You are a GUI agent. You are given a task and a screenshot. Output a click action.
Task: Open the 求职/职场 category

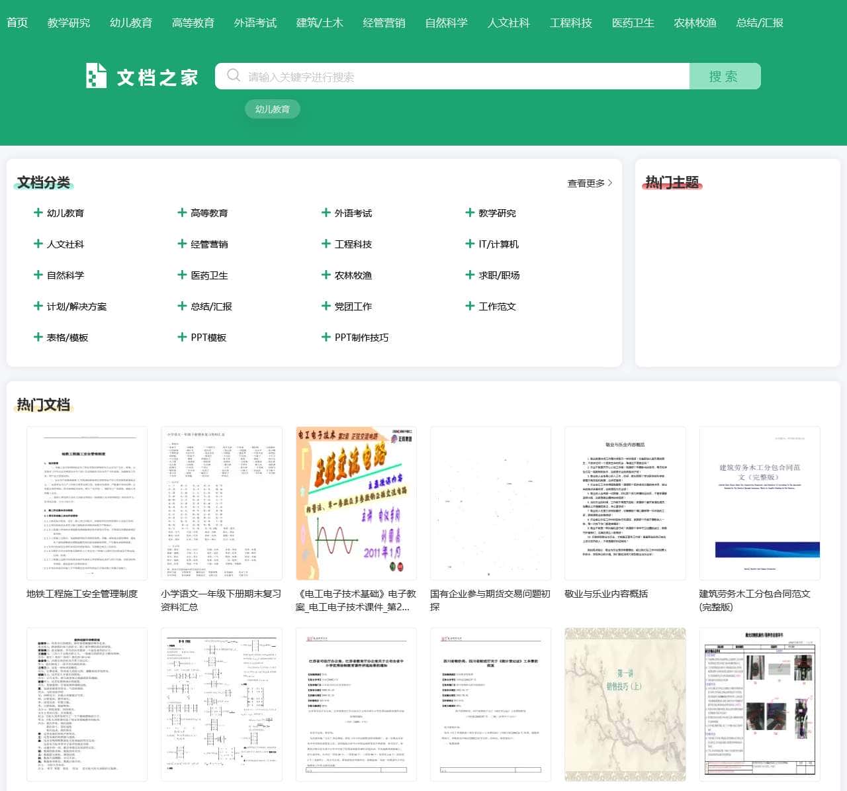point(499,275)
